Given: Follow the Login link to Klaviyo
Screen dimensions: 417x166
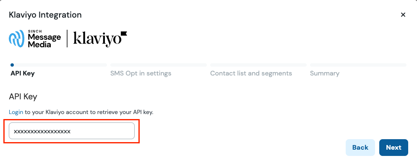Looking at the screenshot, I should tap(16, 112).
